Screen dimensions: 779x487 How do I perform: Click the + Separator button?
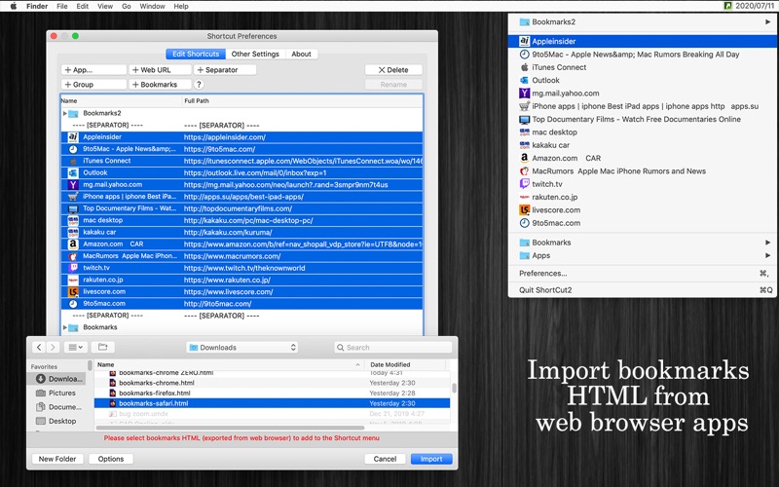pyautogui.click(x=225, y=70)
